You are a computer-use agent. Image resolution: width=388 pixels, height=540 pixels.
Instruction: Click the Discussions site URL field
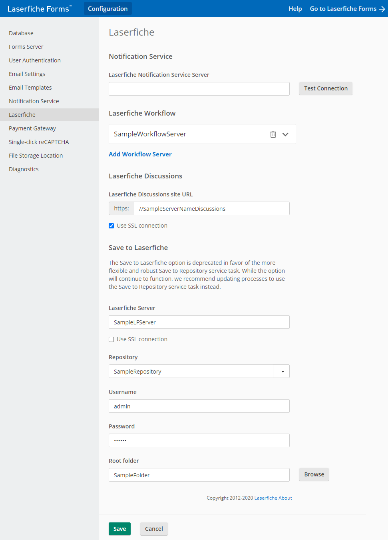(x=212, y=208)
